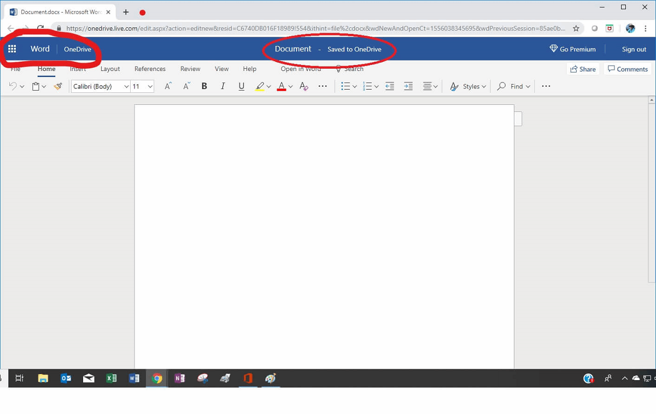656x414 pixels.
Task: Open the font name combo box
Action: [x=98, y=86]
